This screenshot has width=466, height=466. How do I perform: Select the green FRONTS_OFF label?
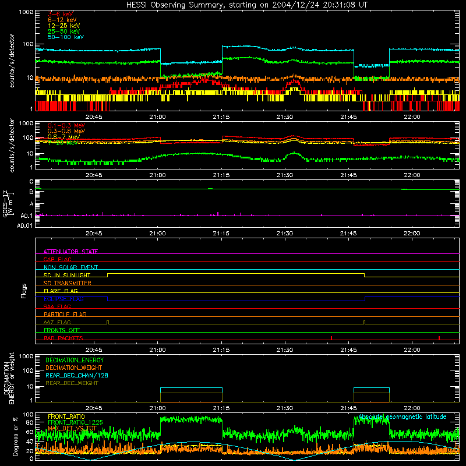(x=62, y=330)
